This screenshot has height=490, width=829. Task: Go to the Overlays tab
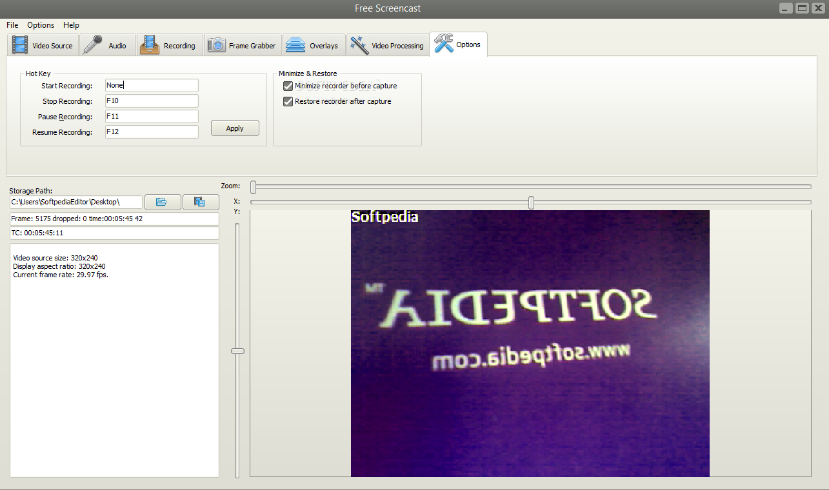point(314,45)
